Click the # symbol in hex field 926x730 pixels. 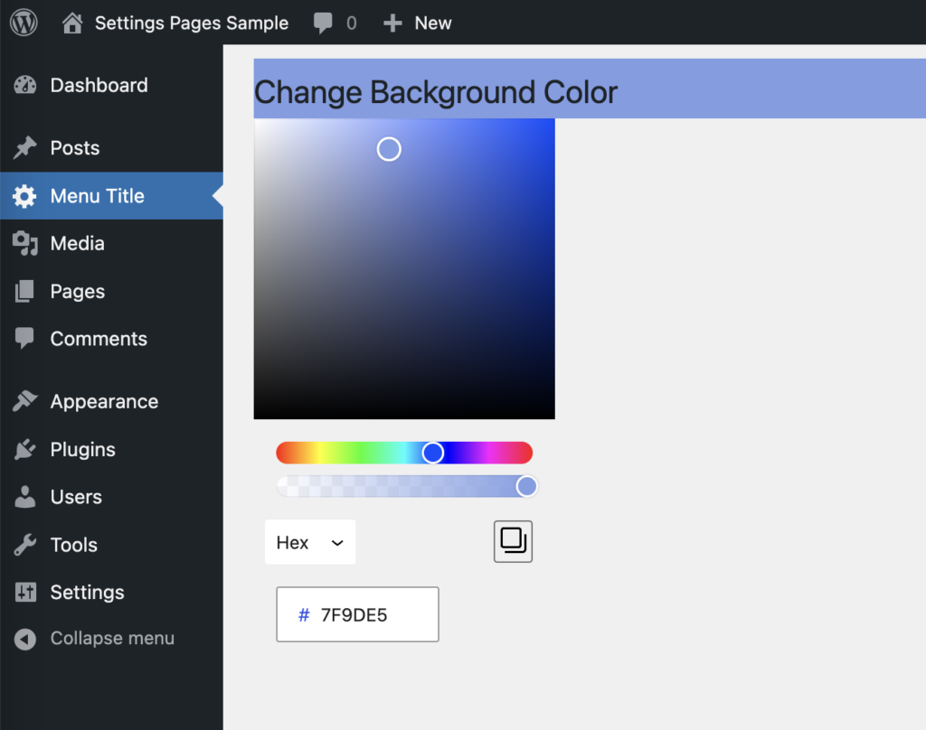304,615
